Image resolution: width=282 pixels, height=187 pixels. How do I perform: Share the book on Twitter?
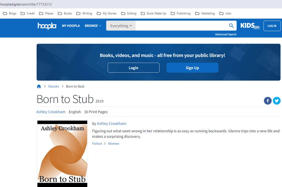click(x=277, y=101)
